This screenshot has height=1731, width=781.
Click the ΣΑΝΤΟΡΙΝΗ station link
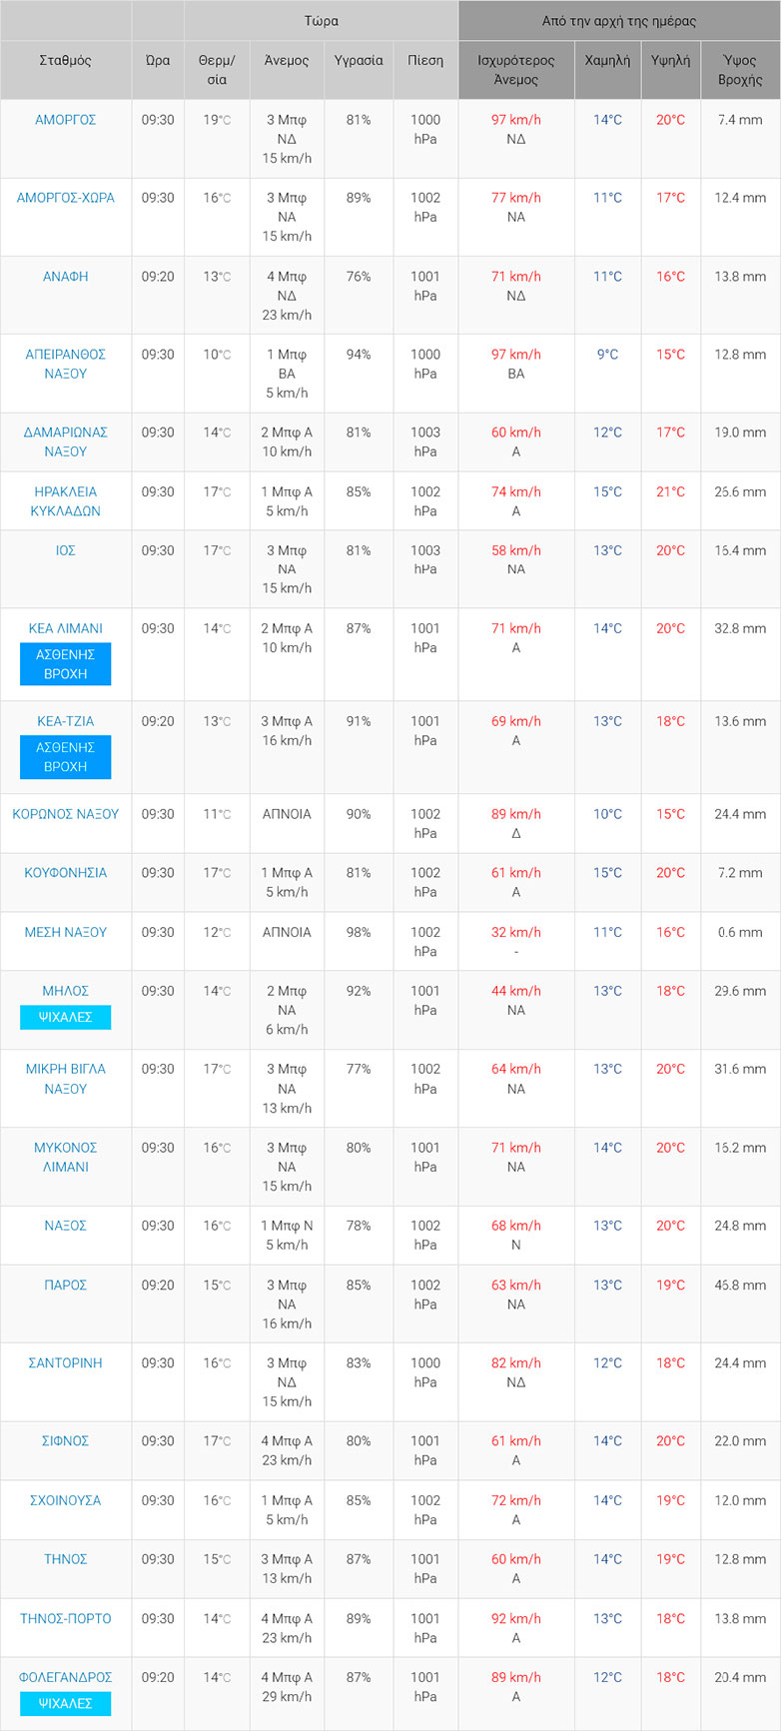coord(65,1362)
